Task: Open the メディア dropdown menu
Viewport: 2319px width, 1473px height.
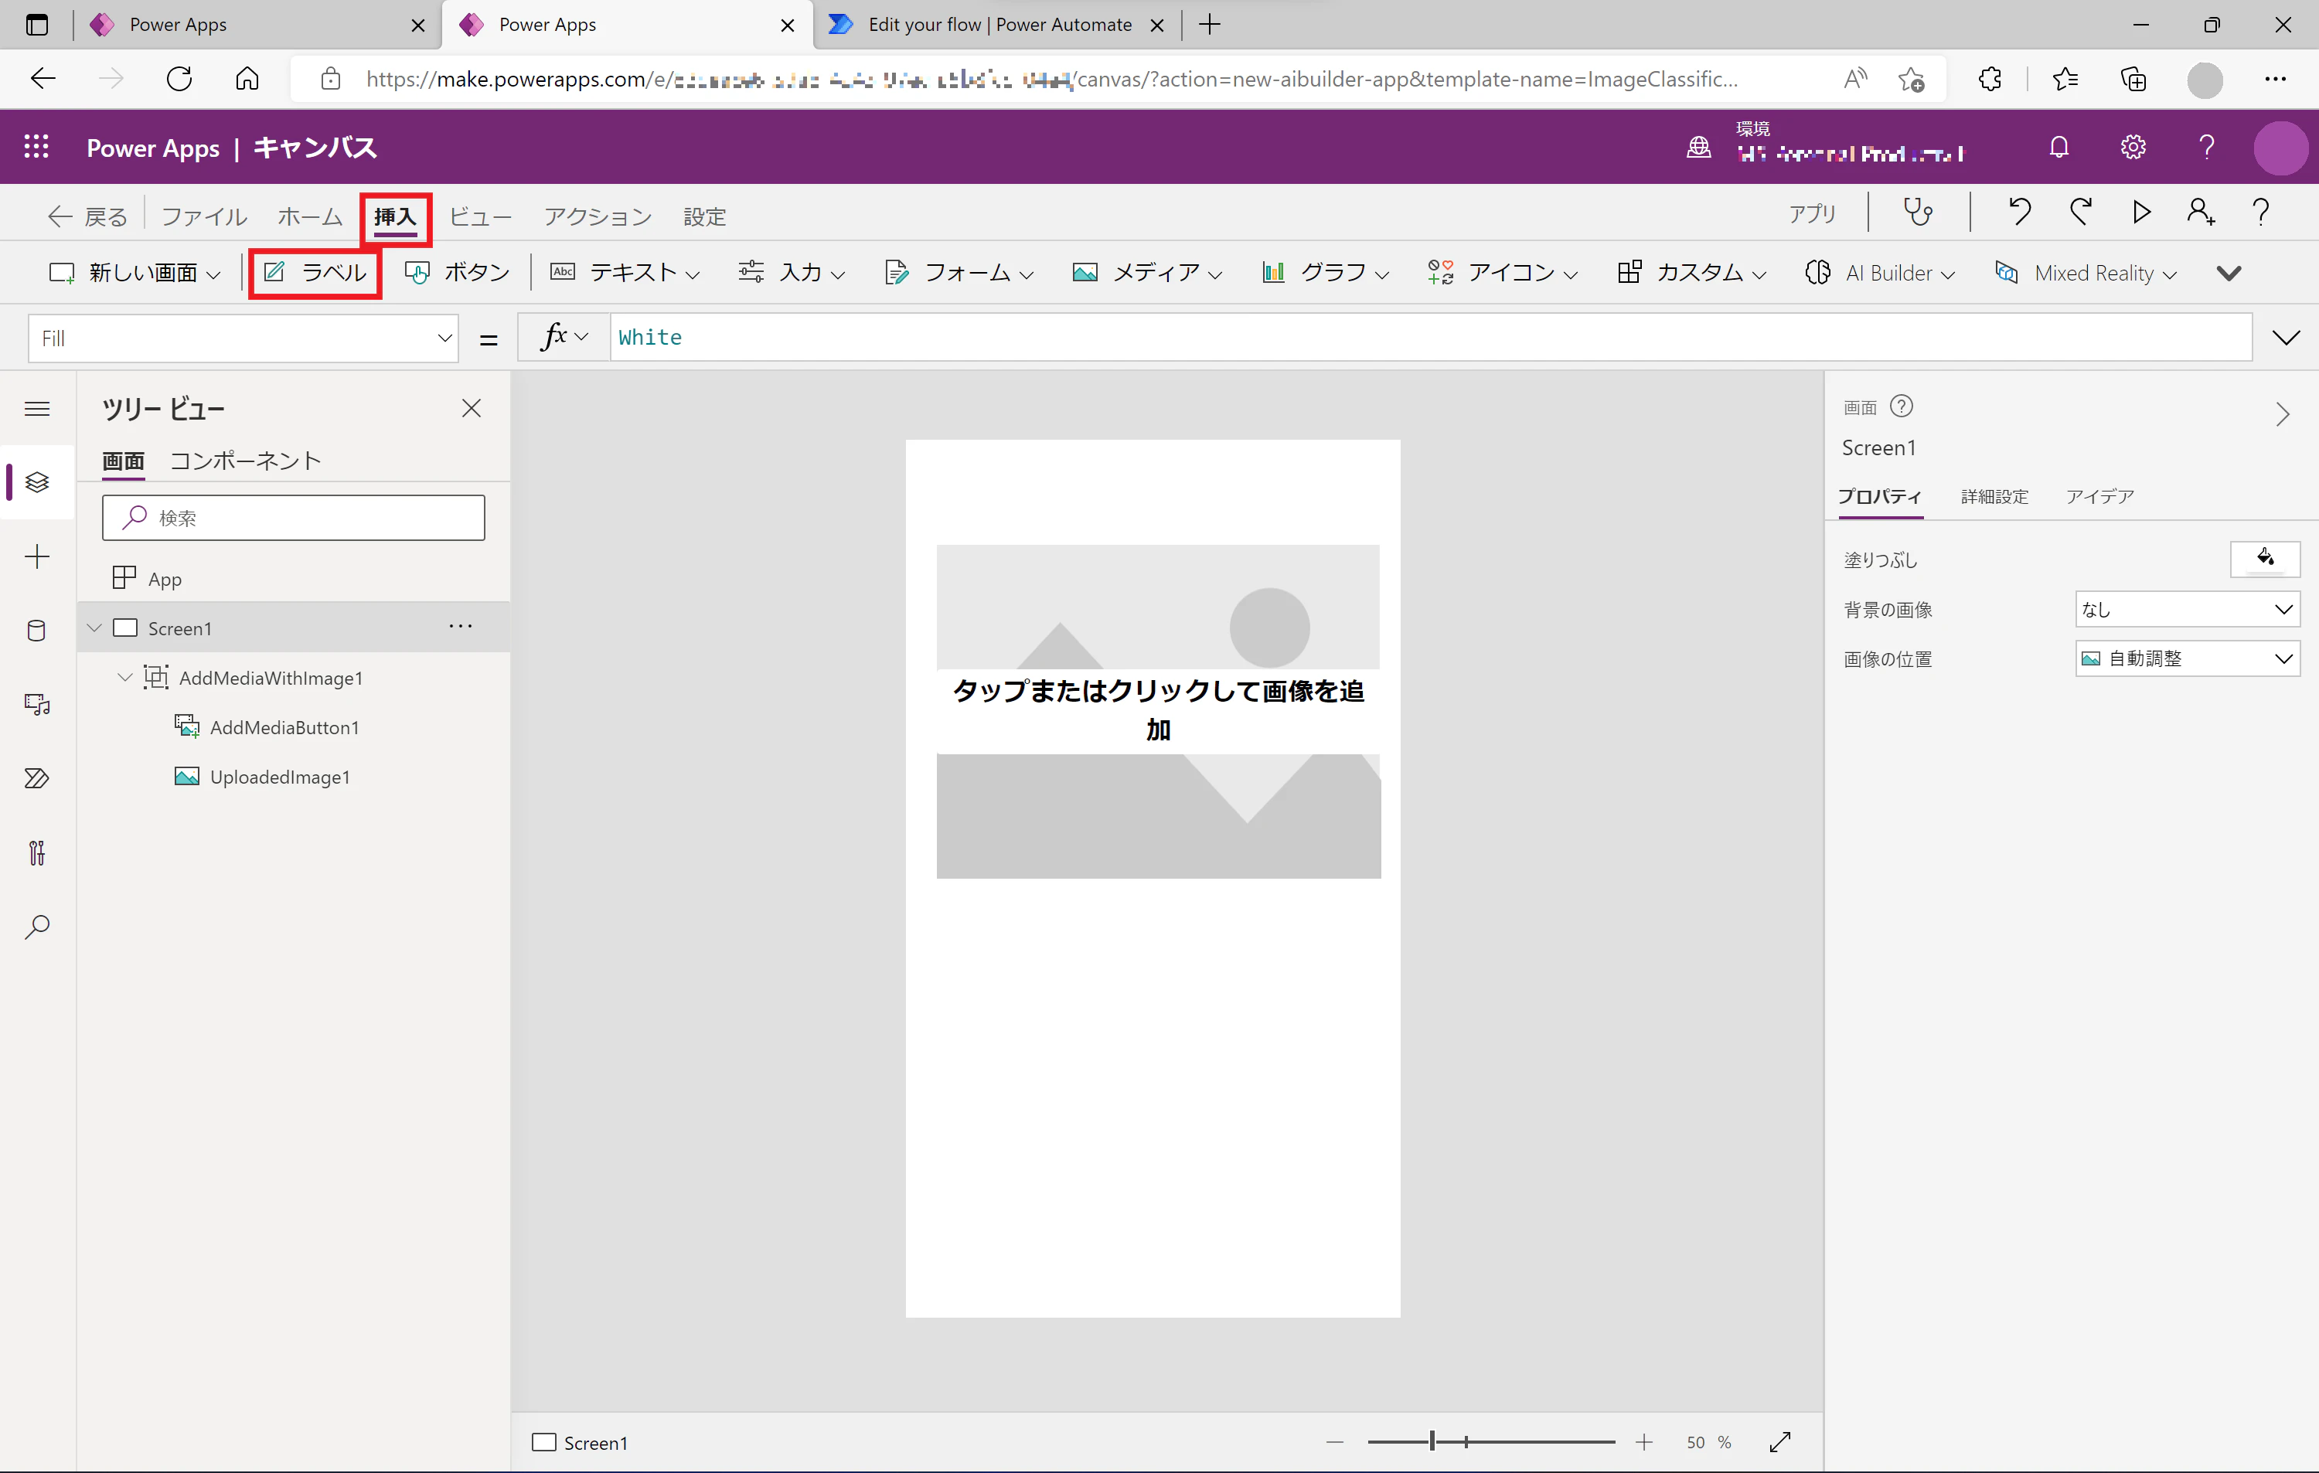Action: 1147,274
